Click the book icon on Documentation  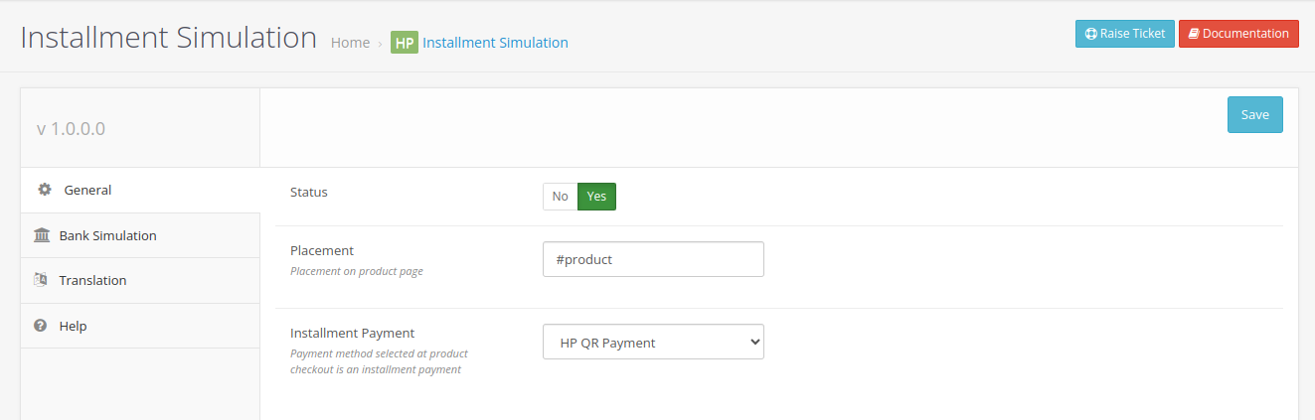1194,34
